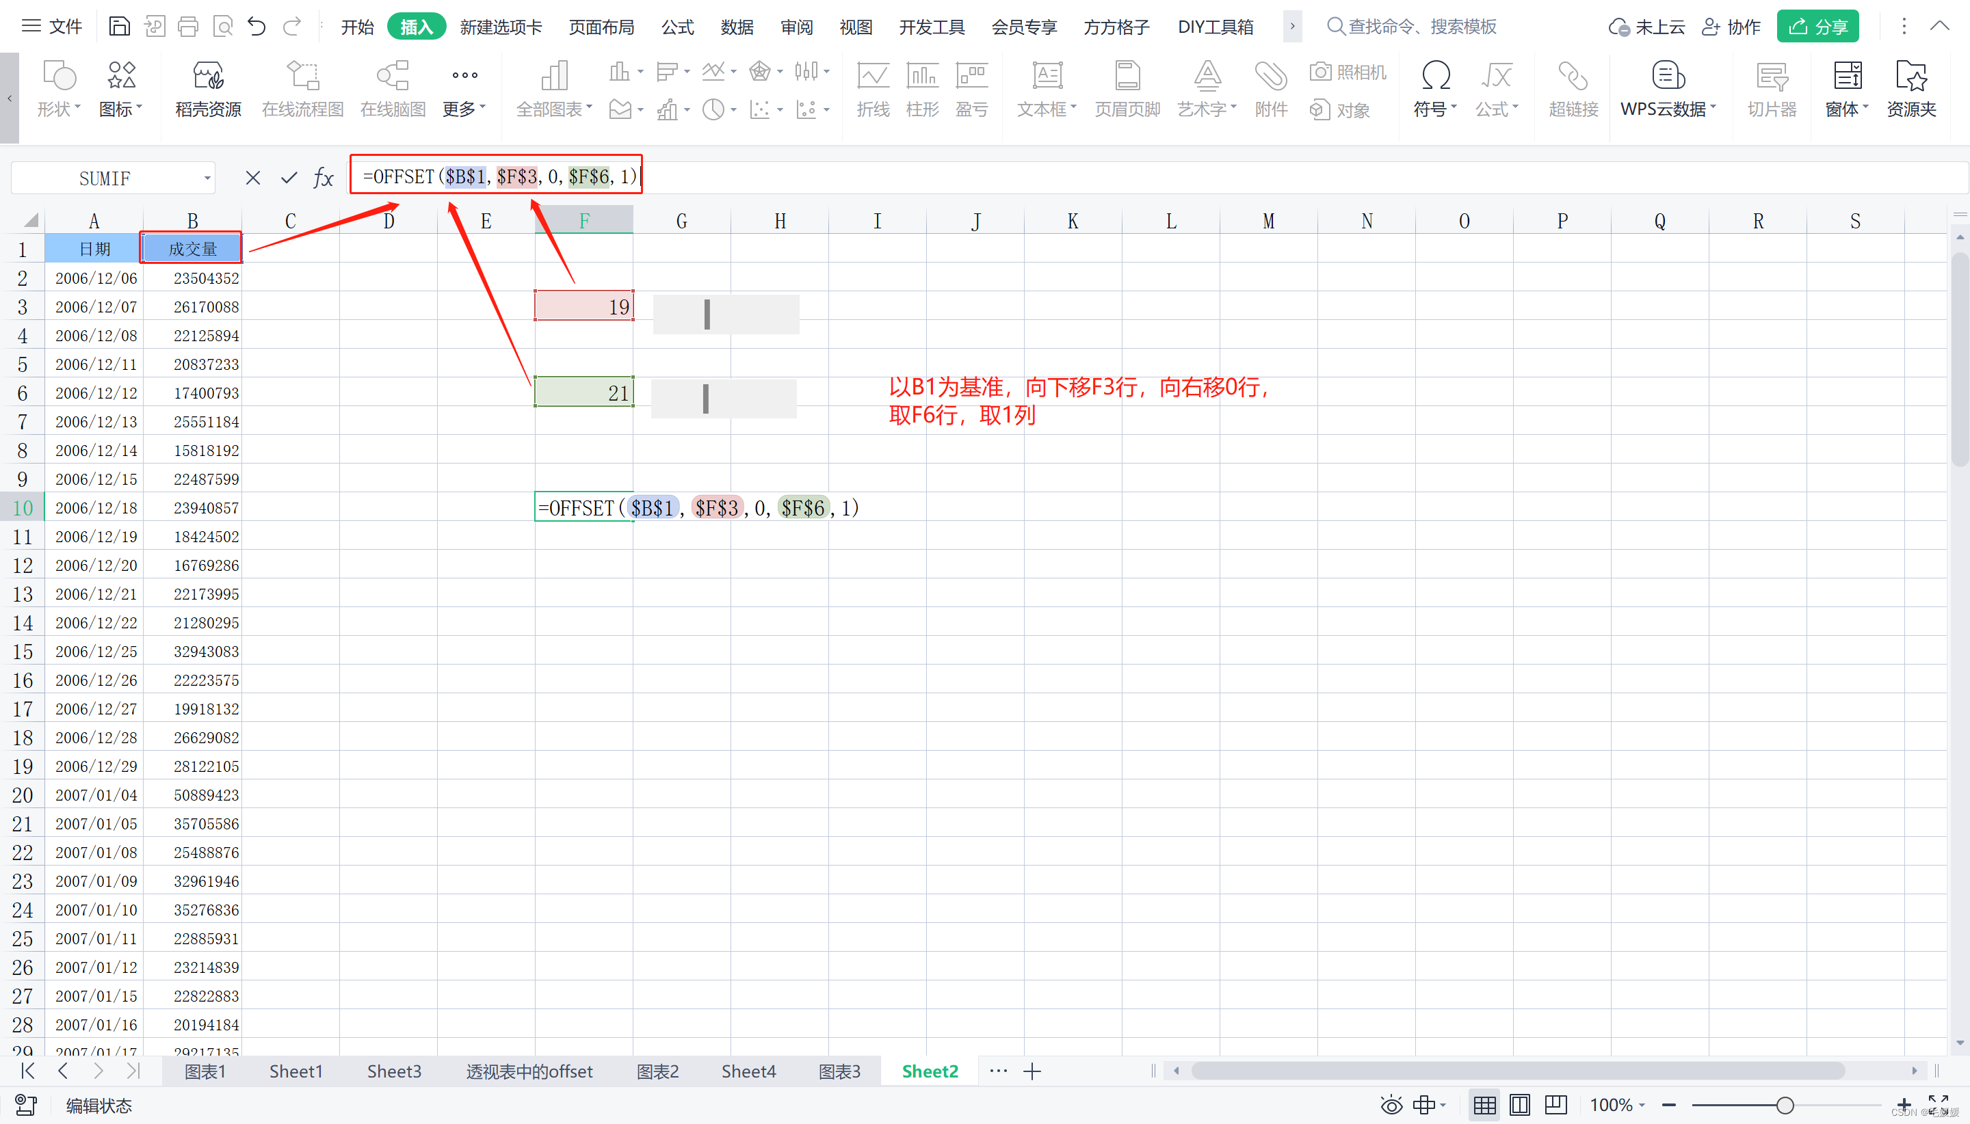Redo the last action

(x=292, y=27)
